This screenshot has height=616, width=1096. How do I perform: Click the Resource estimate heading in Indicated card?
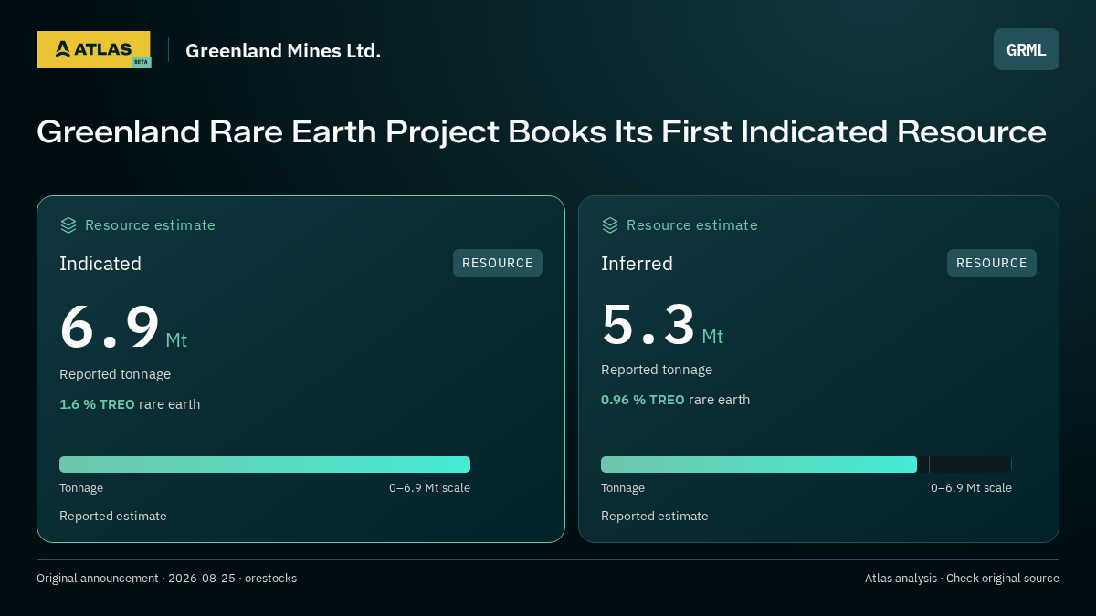click(x=150, y=225)
